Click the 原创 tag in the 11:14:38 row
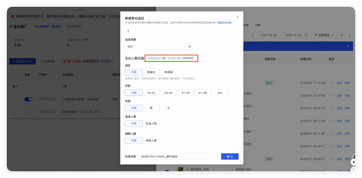 269,83
